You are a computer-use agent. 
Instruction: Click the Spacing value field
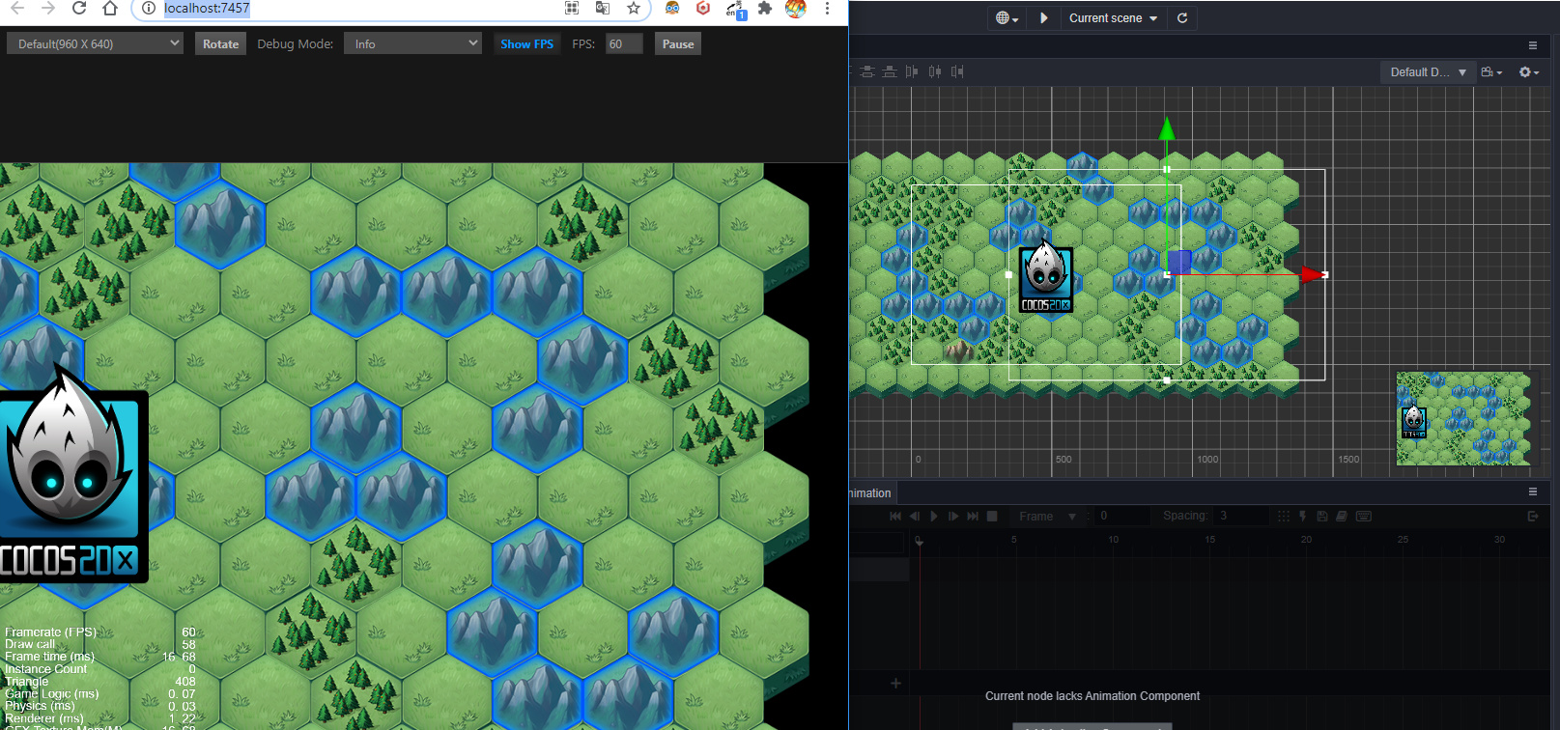click(x=1241, y=517)
